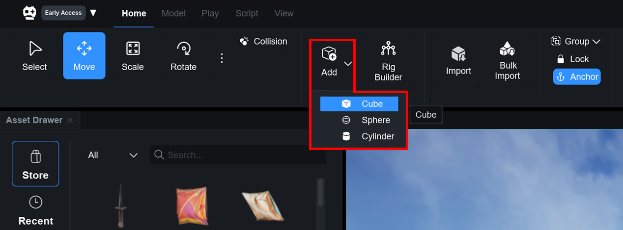Select the Scale tool icon
Viewport: 623px width, 230px height.
[133, 49]
